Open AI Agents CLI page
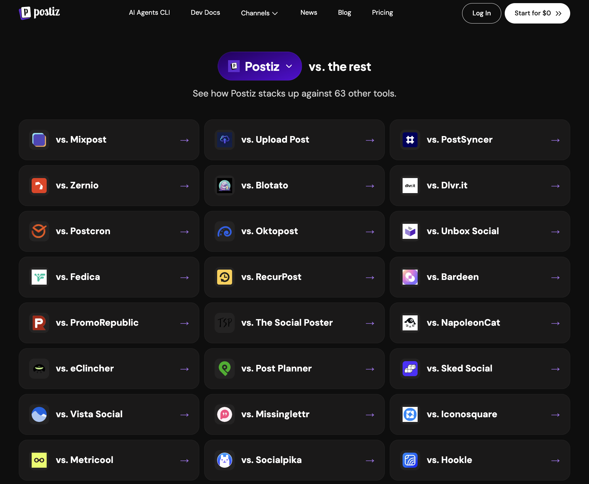Screen dimensions: 589x484 (x=149, y=13)
